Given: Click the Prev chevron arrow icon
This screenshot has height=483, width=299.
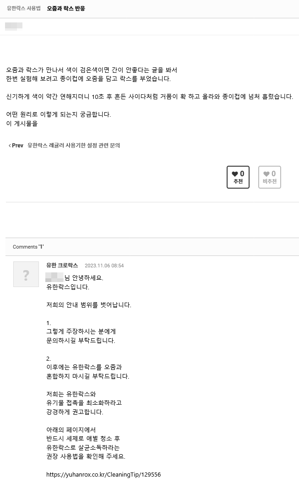Looking at the screenshot, I should (x=10, y=146).
